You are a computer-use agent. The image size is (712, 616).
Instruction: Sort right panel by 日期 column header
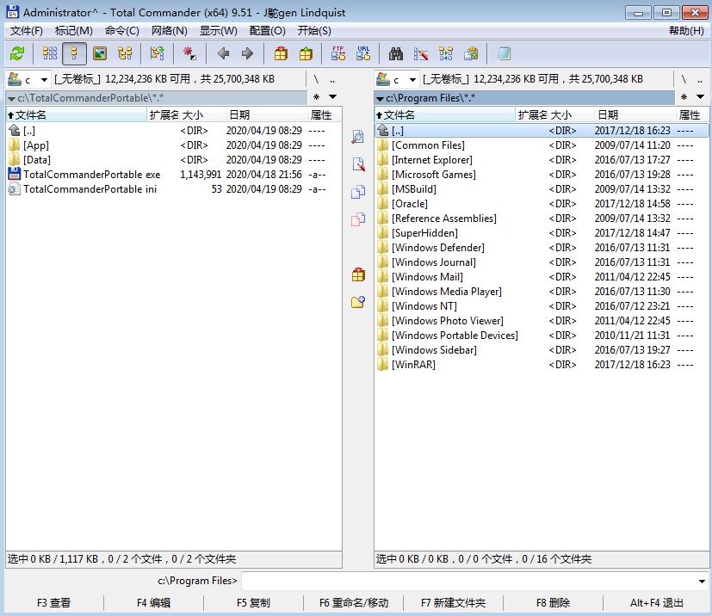point(608,114)
